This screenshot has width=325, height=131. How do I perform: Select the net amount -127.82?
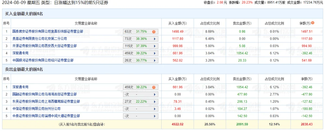[307, 102]
